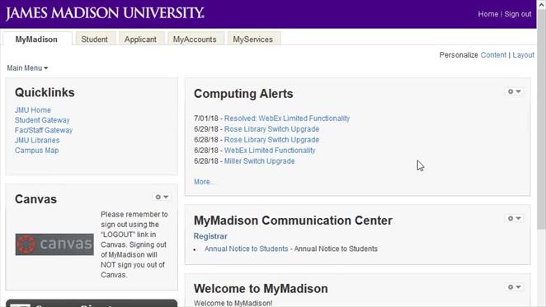Open Annual Notice to Students link
This screenshot has width=546, height=307.
pyautogui.click(x=246, y=249)
